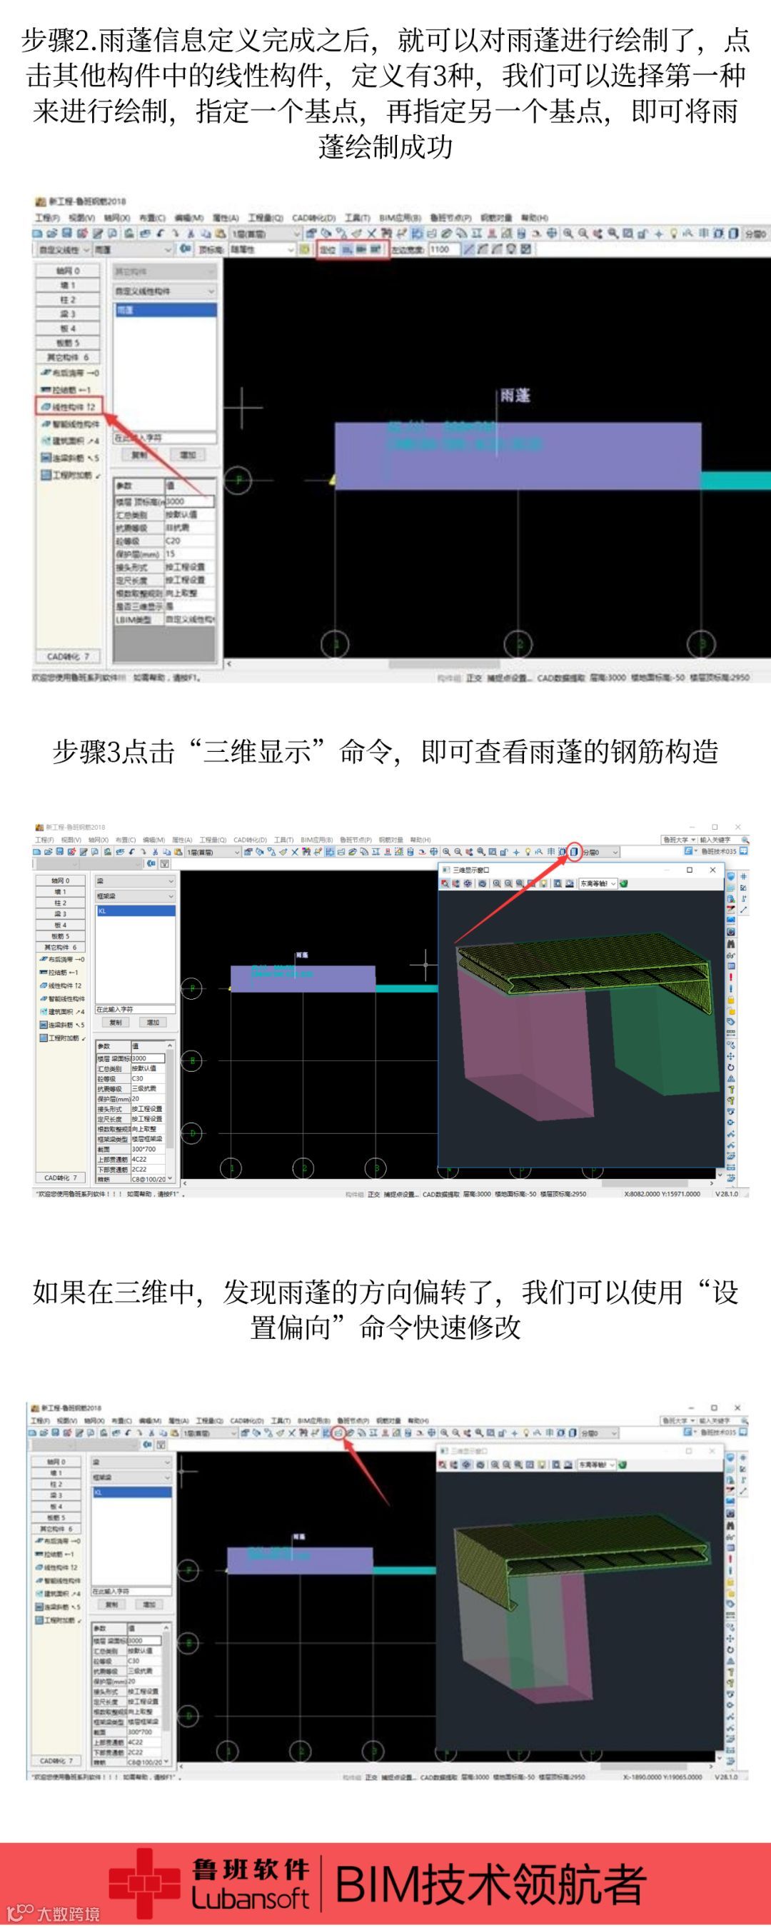Image resolution: width=771 pixels, height=1928 pixels.
Task: Click 捕捉点设置 in middle screenshot status bar
Action: pyautogui.click(x=400, y=1194)
